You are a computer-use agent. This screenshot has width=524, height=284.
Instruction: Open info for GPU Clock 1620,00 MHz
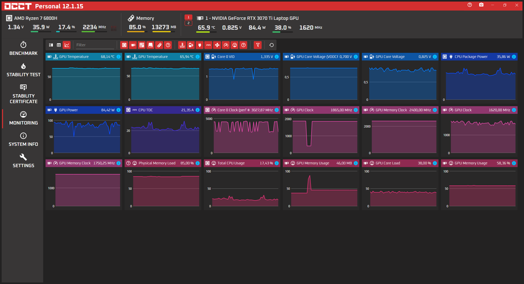tap(514, 110)
